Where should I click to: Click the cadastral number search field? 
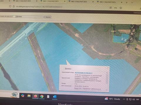(7, 16)
